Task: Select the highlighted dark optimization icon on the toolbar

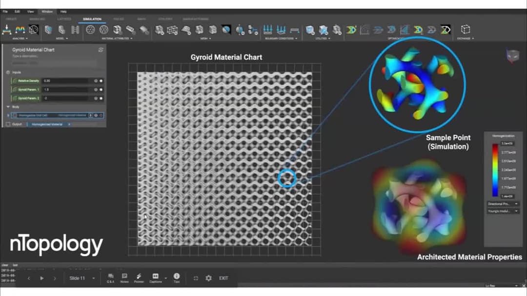Action: click(x=446, y=29)
